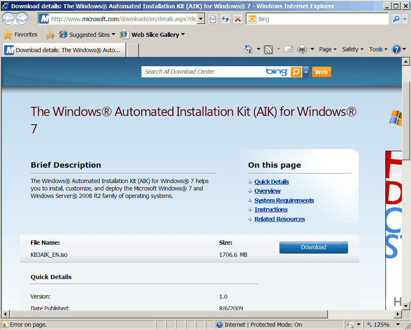Start search with the magnifier icon

pyautogui.click(x=396, y=19)
